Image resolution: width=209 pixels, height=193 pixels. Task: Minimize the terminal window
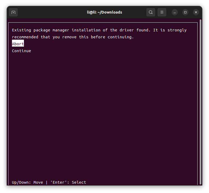175,13
